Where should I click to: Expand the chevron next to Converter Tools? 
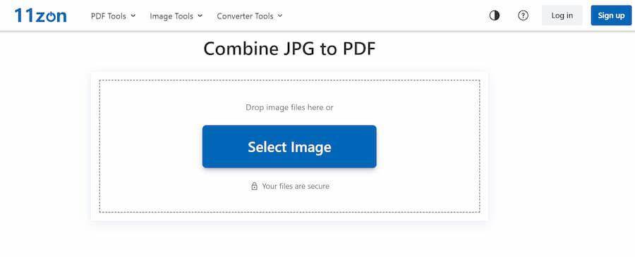point(280,15)
